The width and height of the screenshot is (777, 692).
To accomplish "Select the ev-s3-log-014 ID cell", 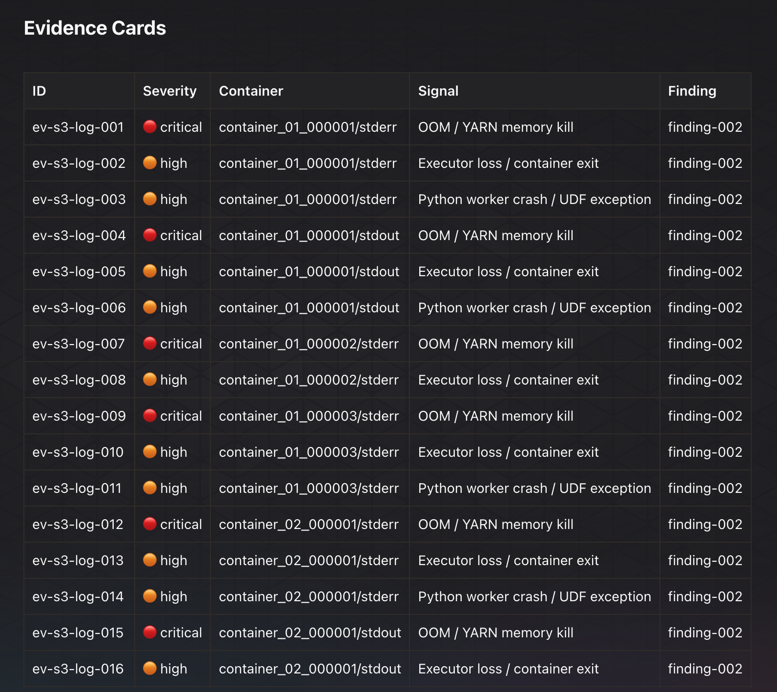I will coord(78,596).
